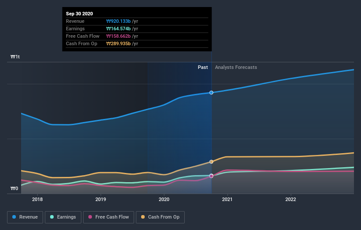Viewport: 361px width, 230px height.
Task: Click the 2020 x-axis label
Action: pos(164,199)
